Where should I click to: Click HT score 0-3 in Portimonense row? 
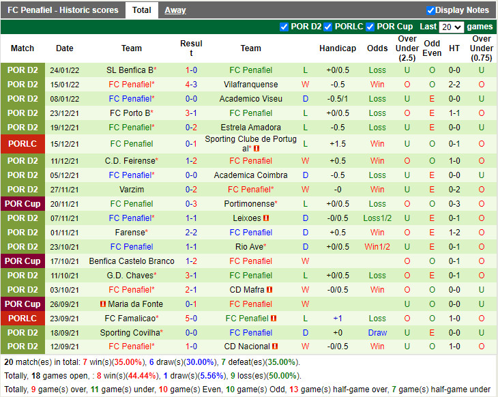click(454, 204)
